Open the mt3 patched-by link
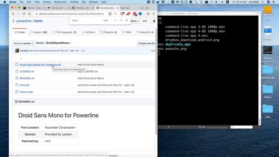The width and height of the screenshot is (279, 157). tap(48, 141)
